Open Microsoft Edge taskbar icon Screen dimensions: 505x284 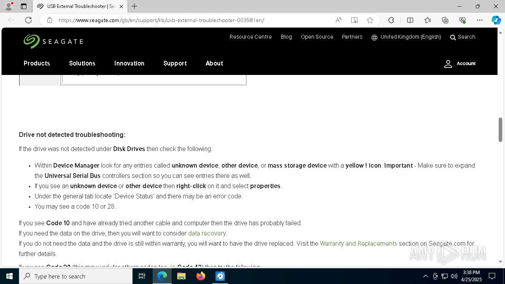162,276
